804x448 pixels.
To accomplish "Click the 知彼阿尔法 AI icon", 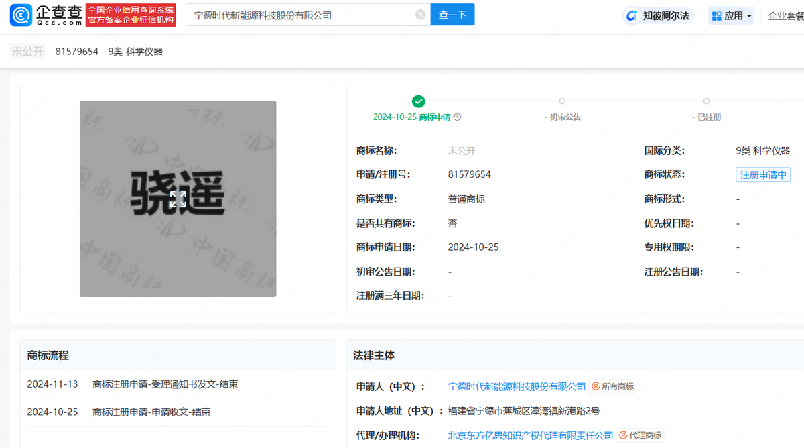I will [x=631, y=16].
